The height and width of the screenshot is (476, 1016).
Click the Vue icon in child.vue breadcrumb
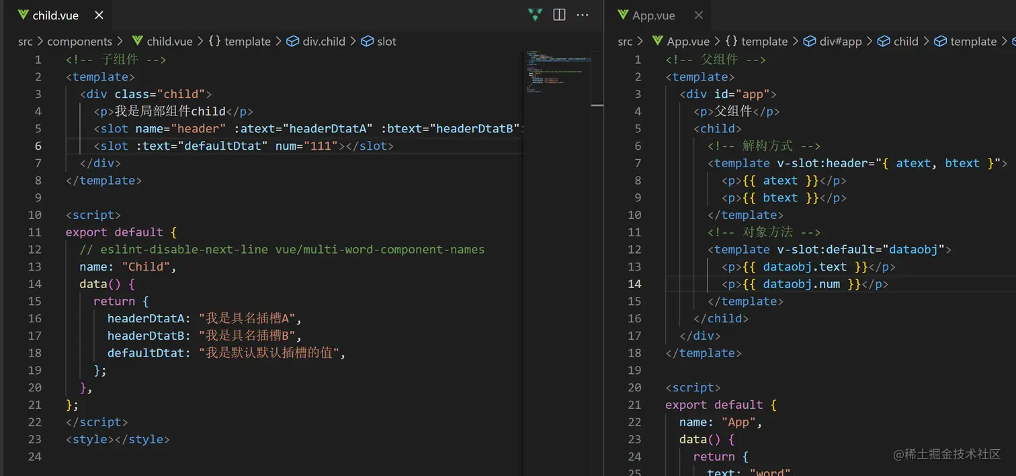point(137,42)
